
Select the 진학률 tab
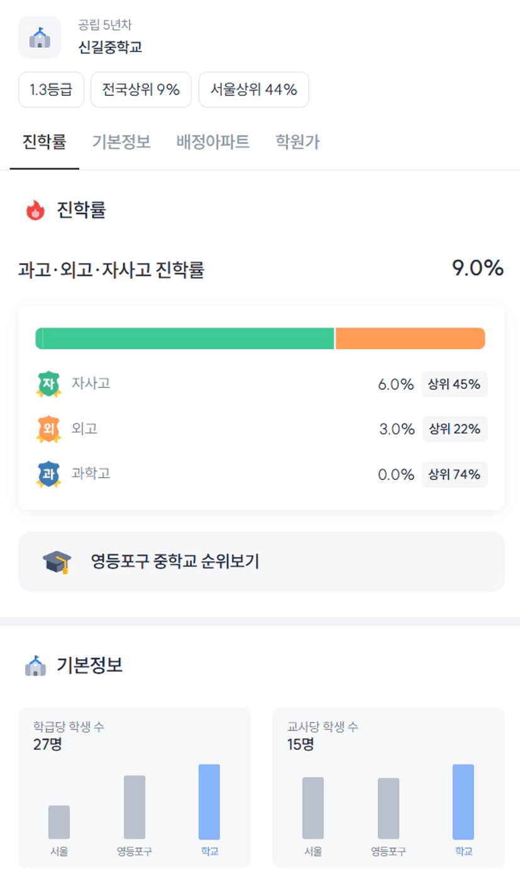pos(44,142)
